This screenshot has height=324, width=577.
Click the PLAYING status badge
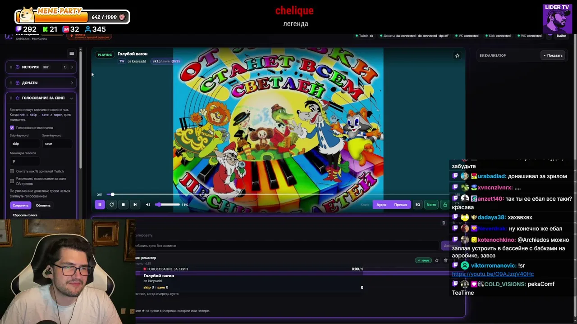105,55
